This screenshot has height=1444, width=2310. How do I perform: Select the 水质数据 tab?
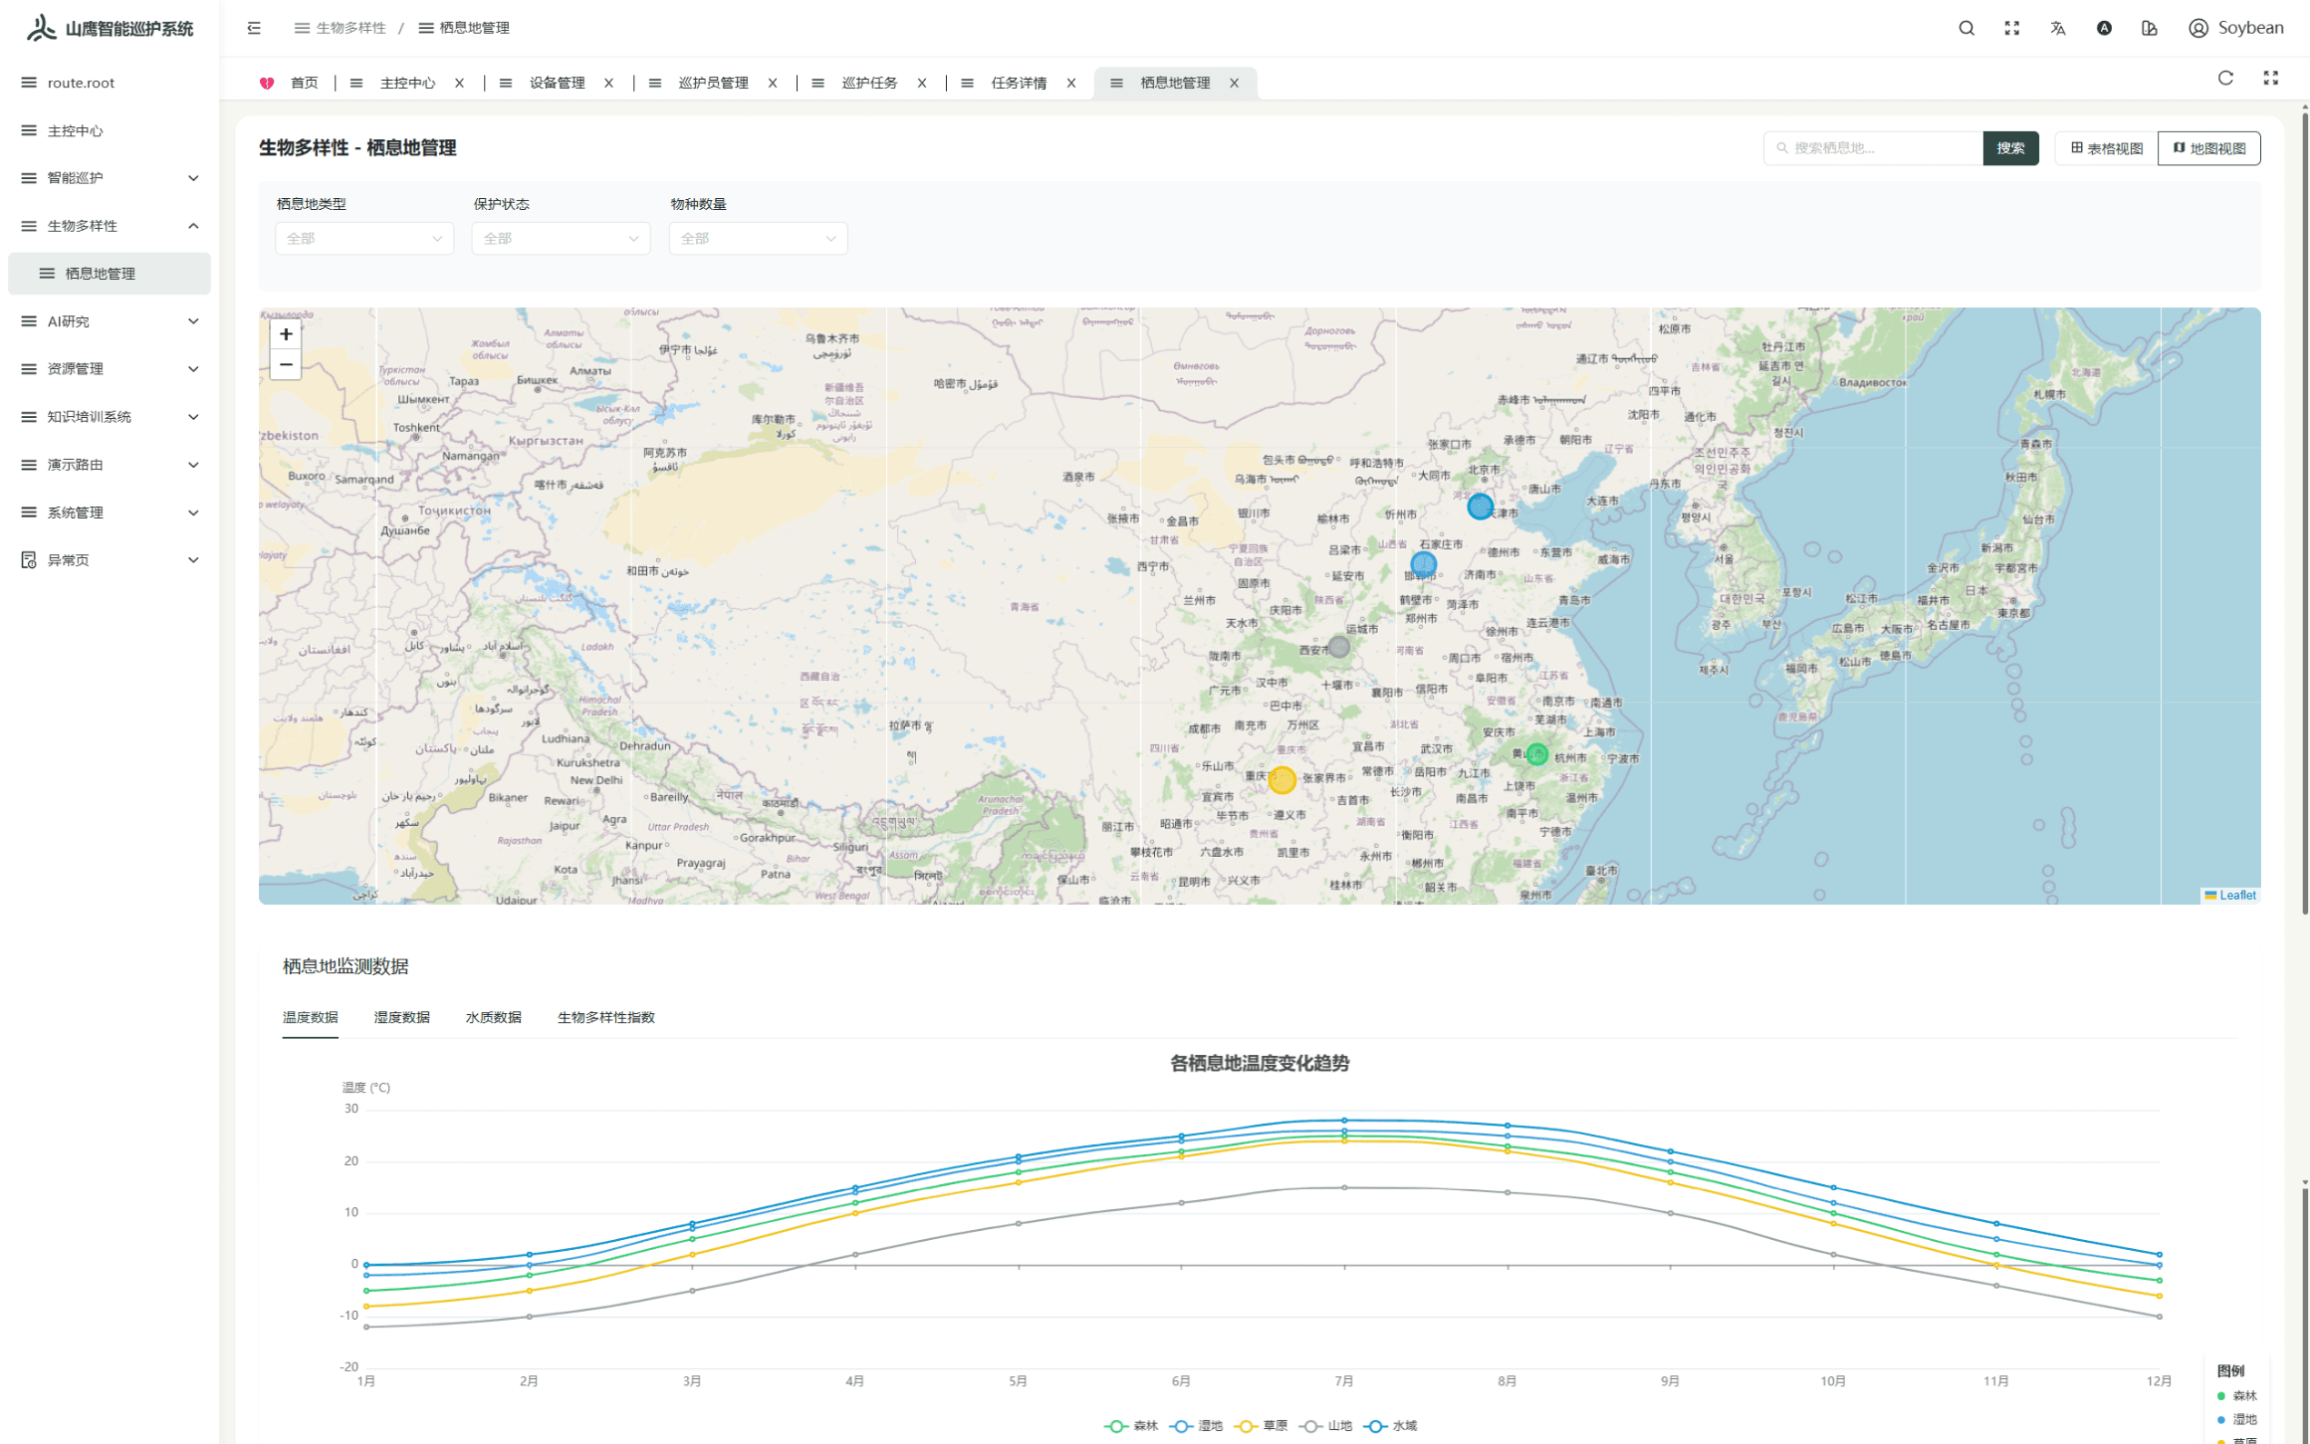pyautogui.click(x=494, y=1017)
